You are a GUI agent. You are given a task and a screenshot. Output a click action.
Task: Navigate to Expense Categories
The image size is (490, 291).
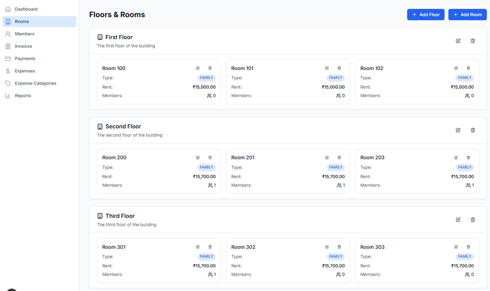pyautogui.click(x=35, y=83)
